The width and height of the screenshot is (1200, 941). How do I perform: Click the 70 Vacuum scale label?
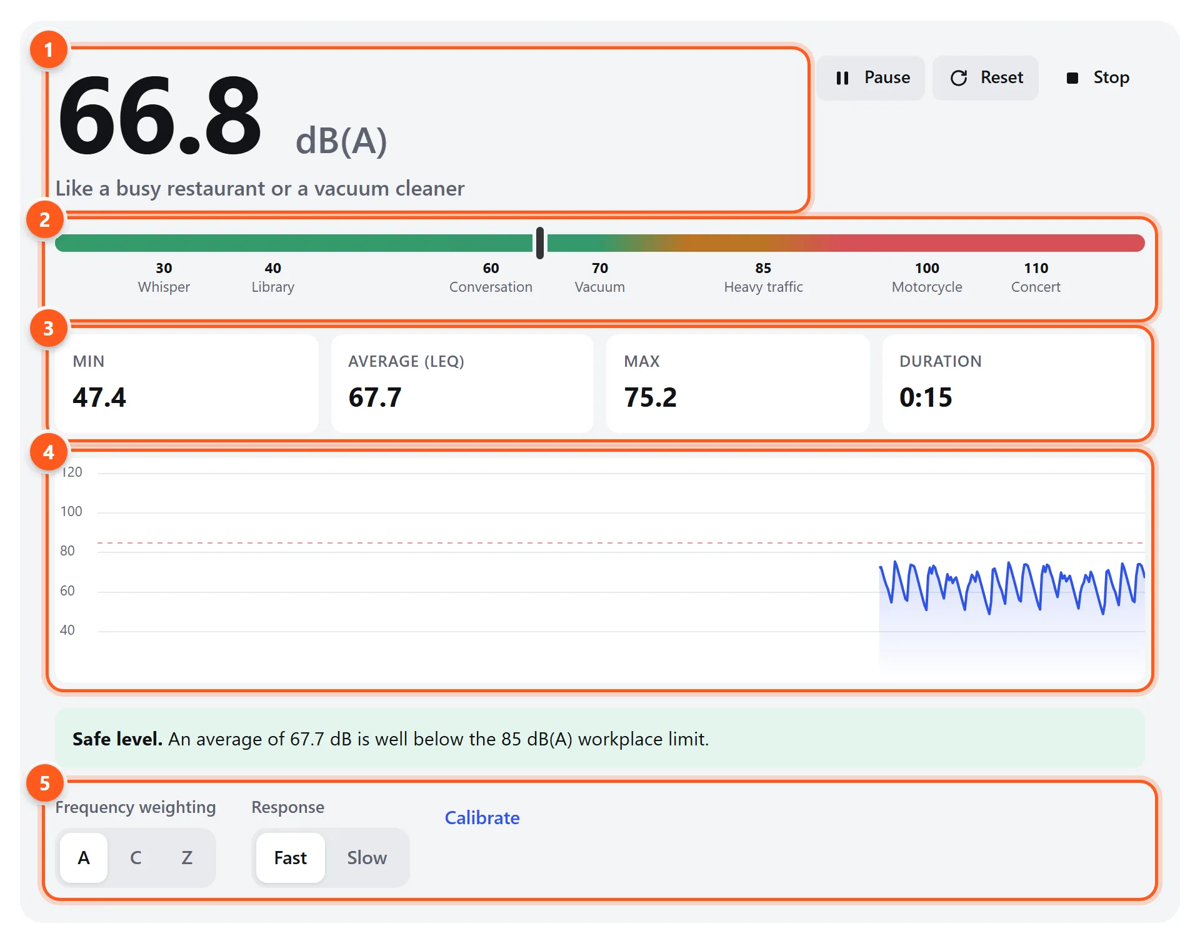(x=600, y=277)
